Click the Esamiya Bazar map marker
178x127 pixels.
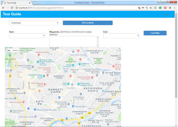click(73, 106)
